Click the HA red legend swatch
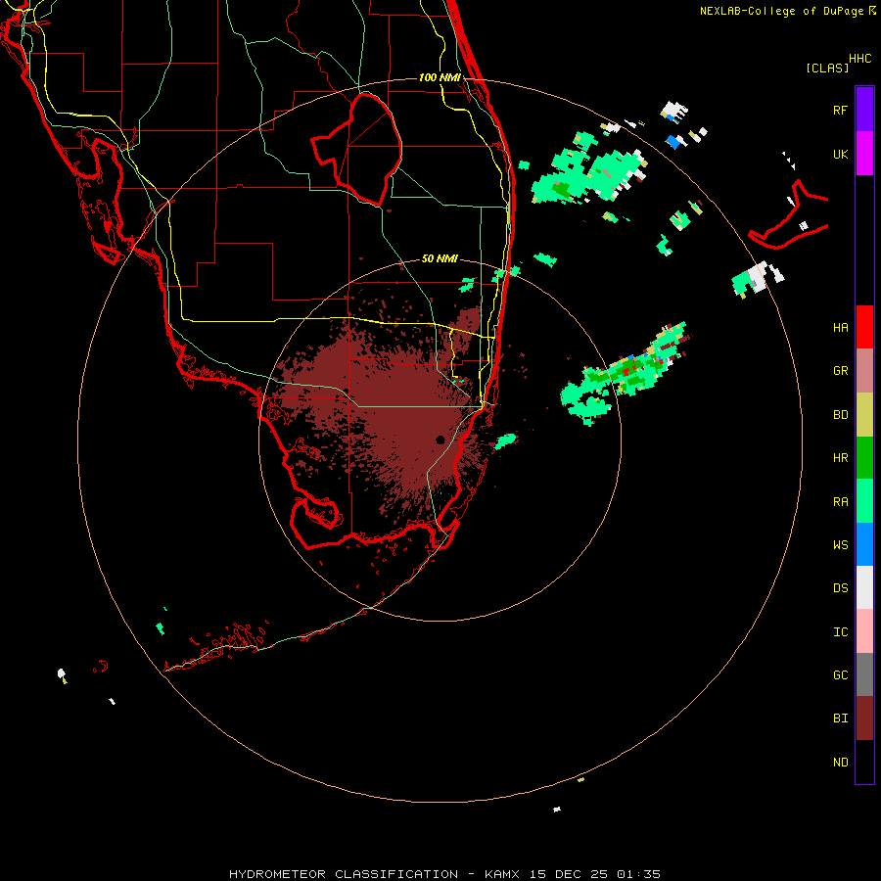This screenshot has width=881, height=881. pos(864,327)
